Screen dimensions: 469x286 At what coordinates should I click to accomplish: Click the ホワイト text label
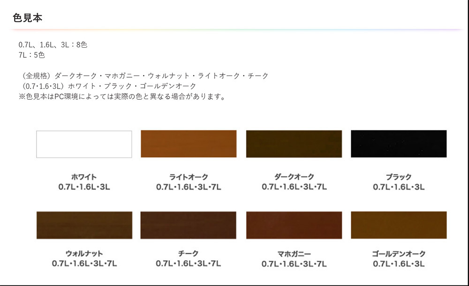pyautogui.click(x=84, y=177)
